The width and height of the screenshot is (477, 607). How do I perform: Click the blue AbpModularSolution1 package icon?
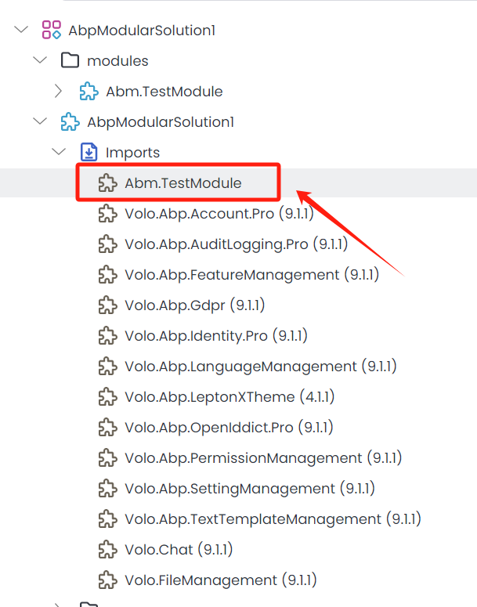(70, 122)
